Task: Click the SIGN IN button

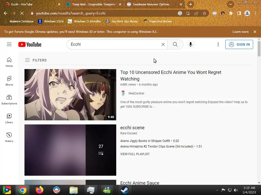Action: [239, 44]
